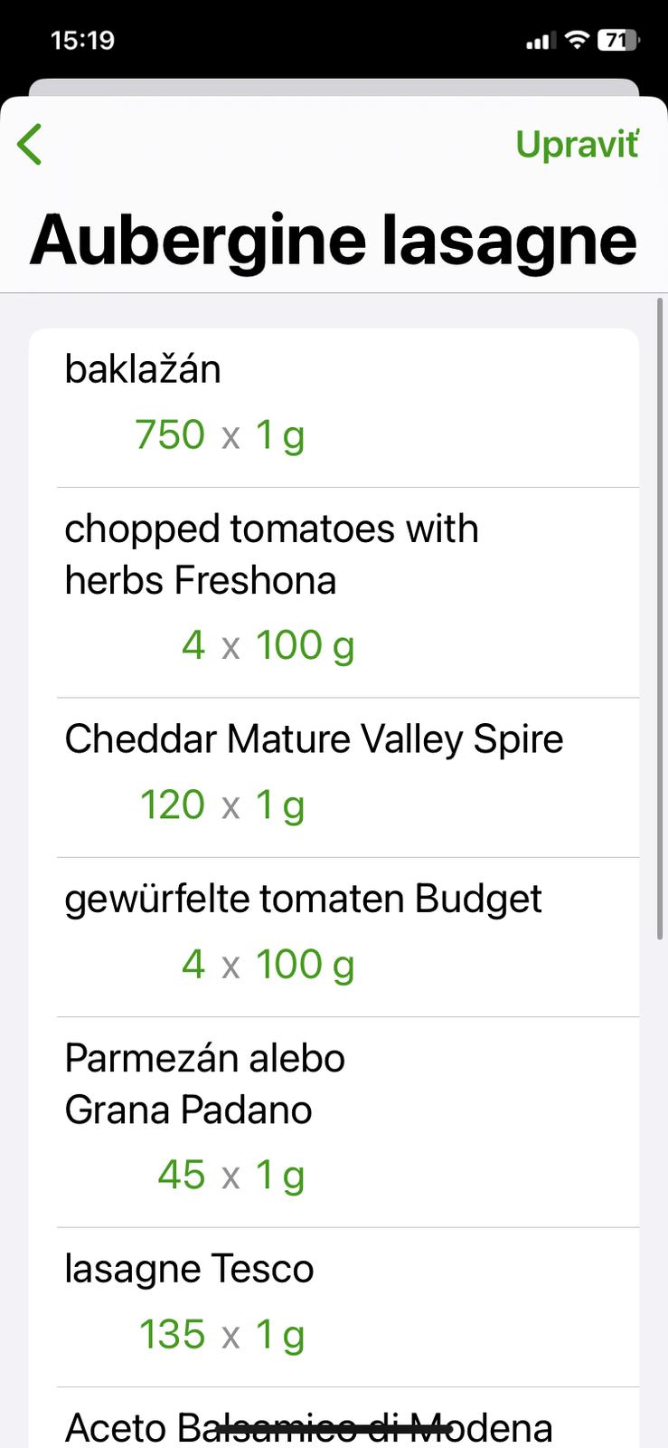Tap the 750 x 1 g amount
Image resolution: width=668 pixels, height=1448 pixels.
point(220,434)
